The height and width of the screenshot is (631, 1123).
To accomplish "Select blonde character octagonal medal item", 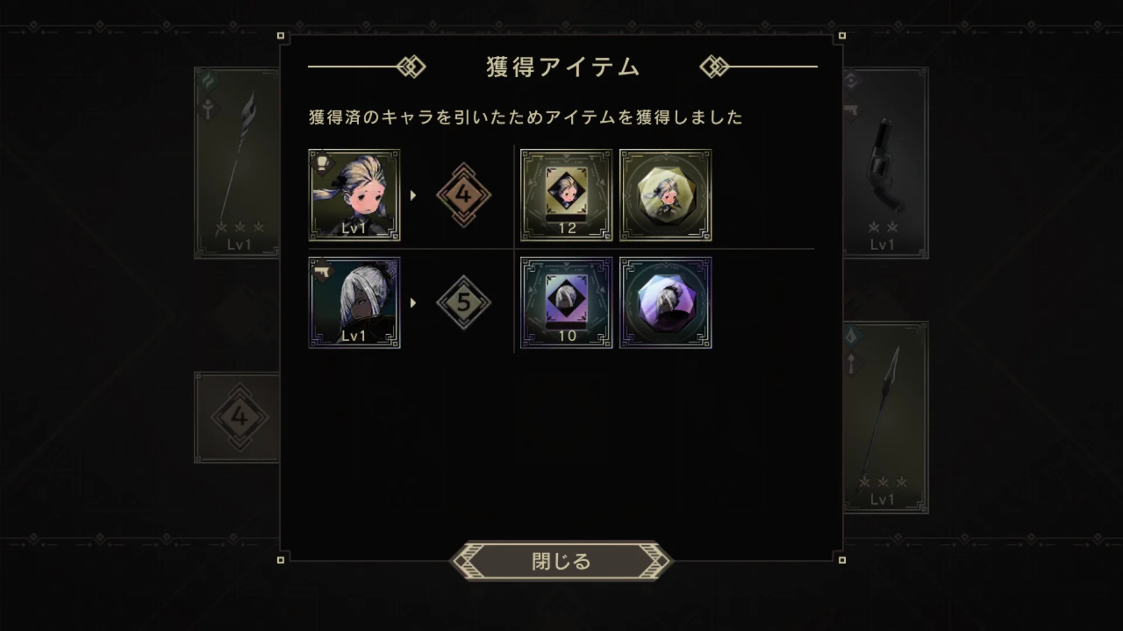I will [666, 195].
